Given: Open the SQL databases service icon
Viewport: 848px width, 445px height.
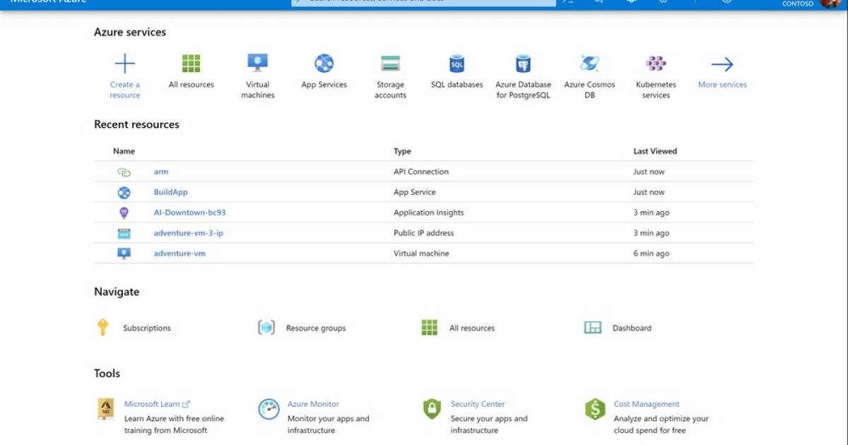Looking at the screenshot, I should click(457, 64).
